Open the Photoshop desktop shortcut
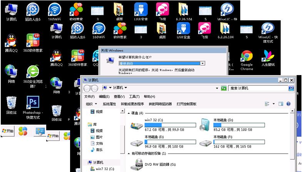The height and width of the screenshot is (172, 303). click(32, 103)
